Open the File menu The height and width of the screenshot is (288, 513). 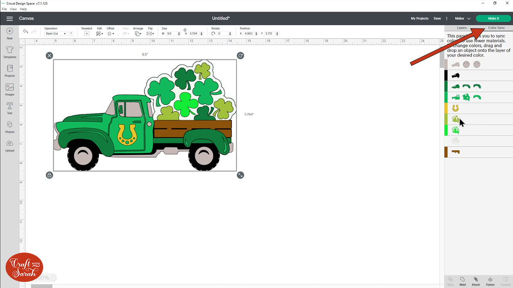(4, 9)
